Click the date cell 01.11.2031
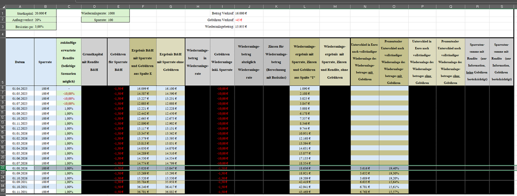517x196 pixels. point(20,192)
